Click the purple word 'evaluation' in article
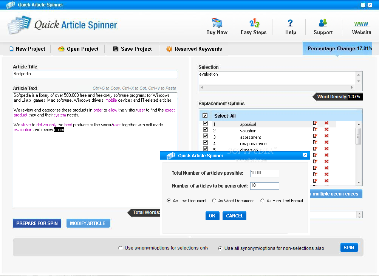Image resolution: width=379 pixels, height=276 pixels. pos(23,130)
